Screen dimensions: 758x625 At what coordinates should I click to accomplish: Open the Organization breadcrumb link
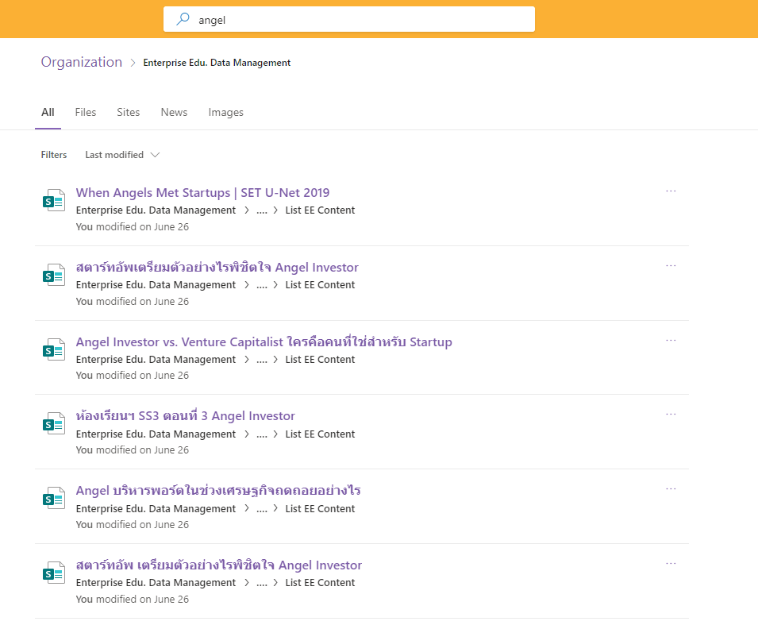point(82,62)
